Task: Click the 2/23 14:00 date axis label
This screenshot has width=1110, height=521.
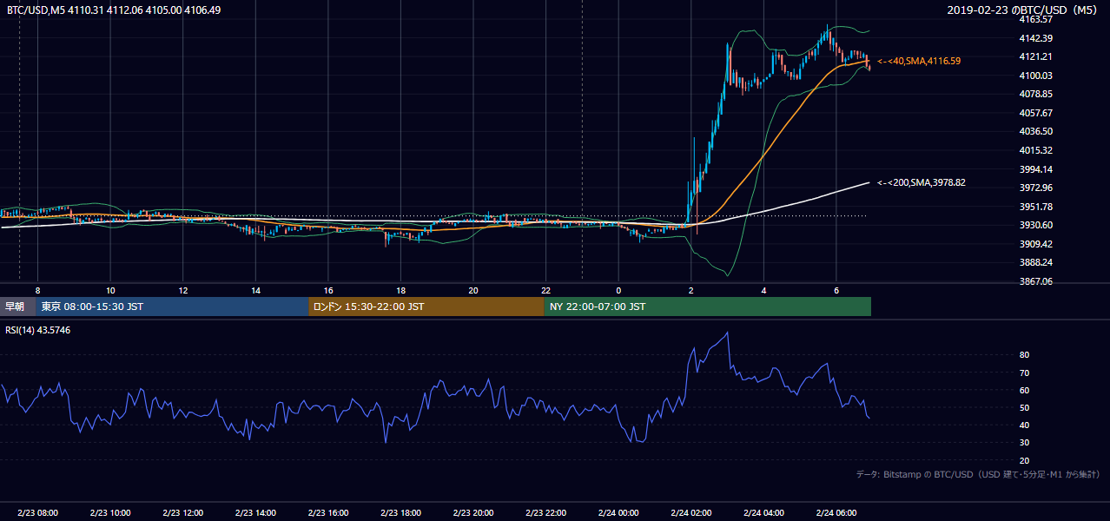Action: [255, 513]
